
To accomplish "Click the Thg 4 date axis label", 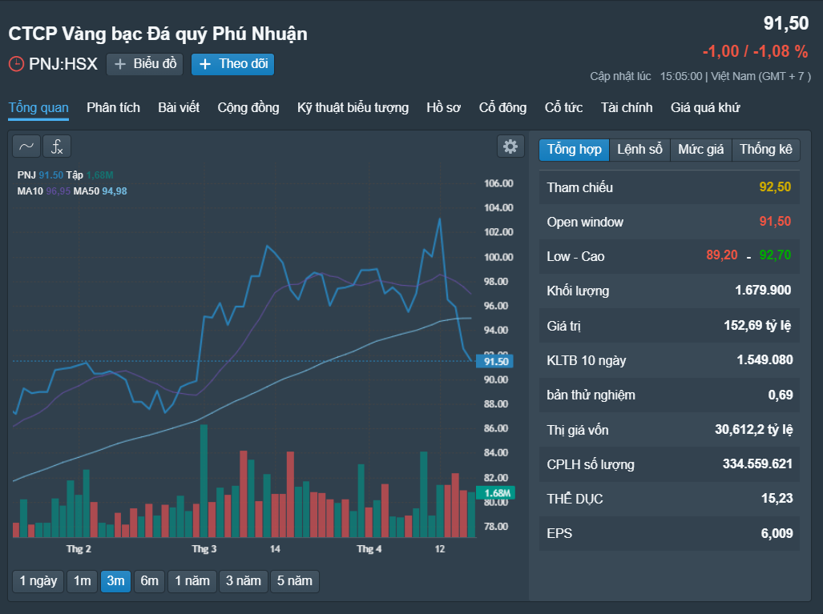I will pos(369,549).
